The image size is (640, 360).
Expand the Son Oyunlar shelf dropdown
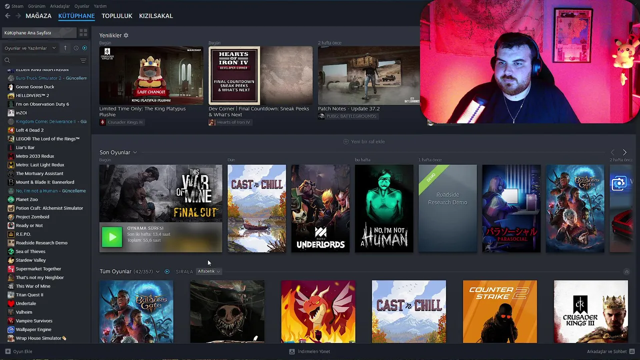pyautogui.click(x=135, y=152)
